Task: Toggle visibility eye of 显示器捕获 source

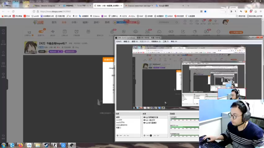Action: 145,123
